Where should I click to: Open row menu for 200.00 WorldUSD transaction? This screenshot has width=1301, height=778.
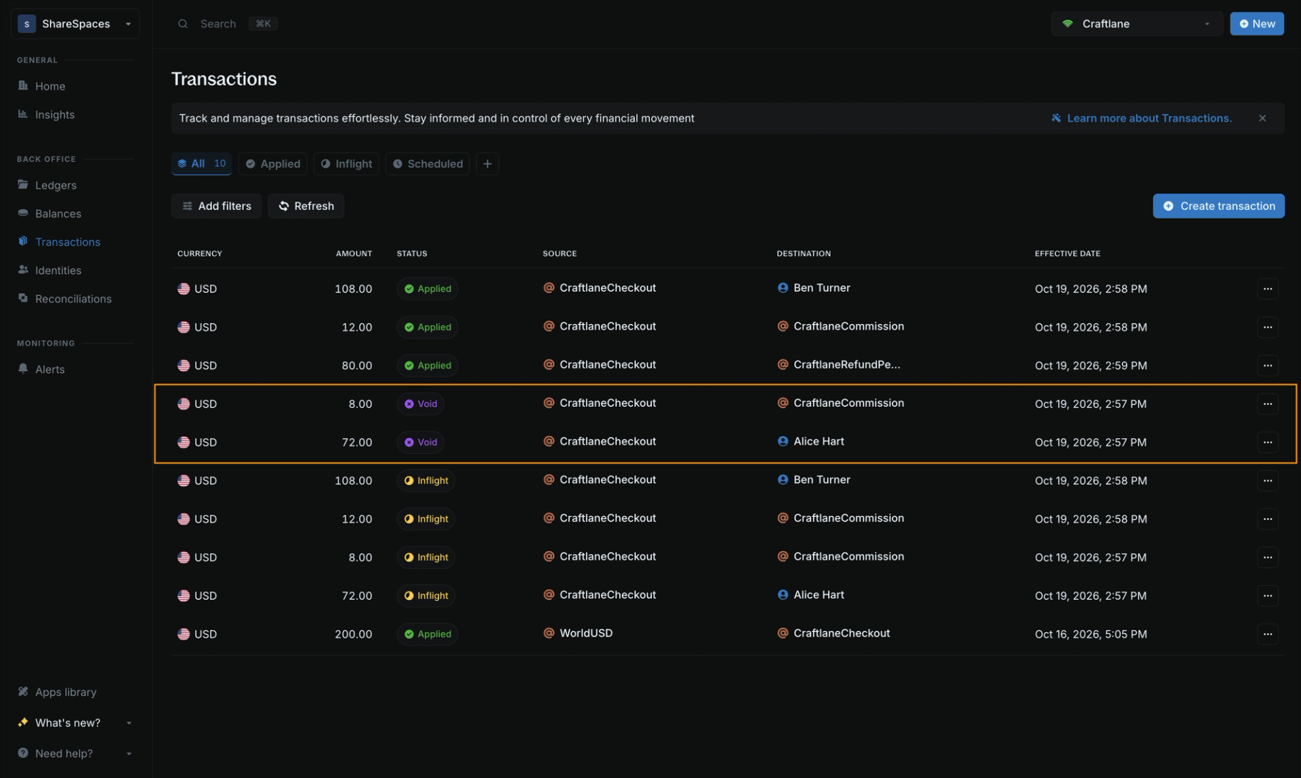[1267, 634]
